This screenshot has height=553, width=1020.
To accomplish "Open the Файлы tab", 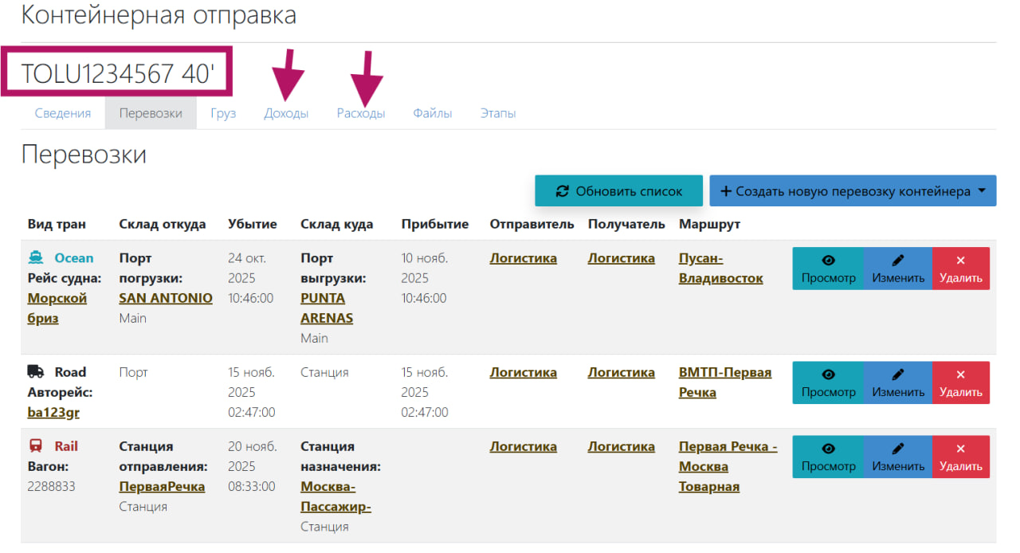I will (433, 113).
